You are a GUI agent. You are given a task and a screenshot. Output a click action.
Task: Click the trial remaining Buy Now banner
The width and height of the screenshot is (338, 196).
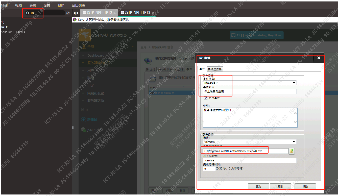point(257,35)
